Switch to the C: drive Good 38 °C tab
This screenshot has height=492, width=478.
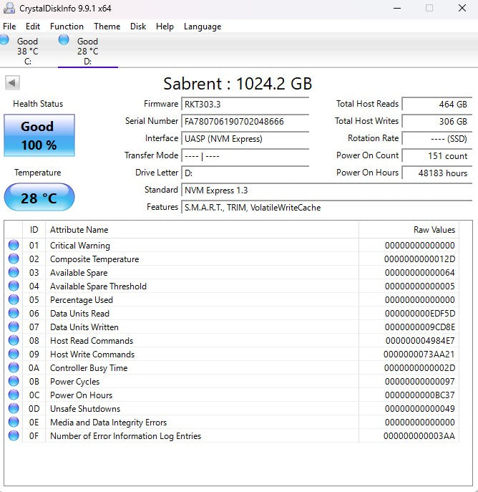click(28, 51)
